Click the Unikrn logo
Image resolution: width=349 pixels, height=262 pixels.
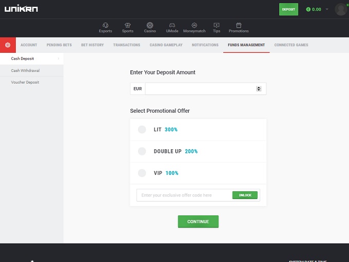point(21,9)
